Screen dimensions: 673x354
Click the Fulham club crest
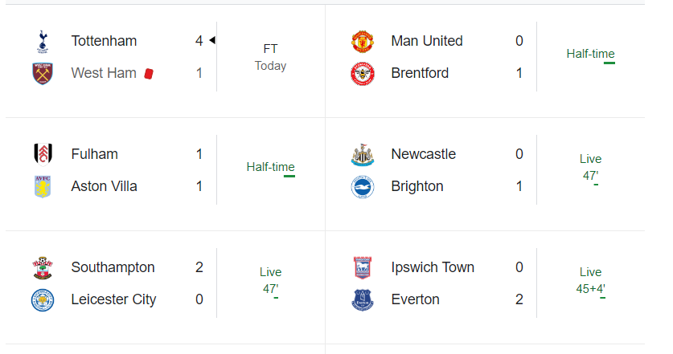point(41,154)
